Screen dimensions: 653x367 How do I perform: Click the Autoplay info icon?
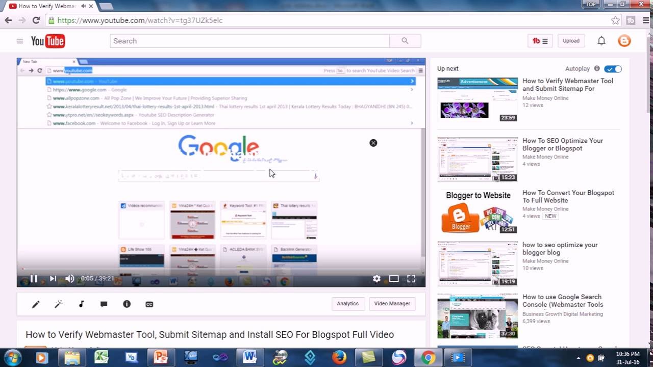click(596, 69)
